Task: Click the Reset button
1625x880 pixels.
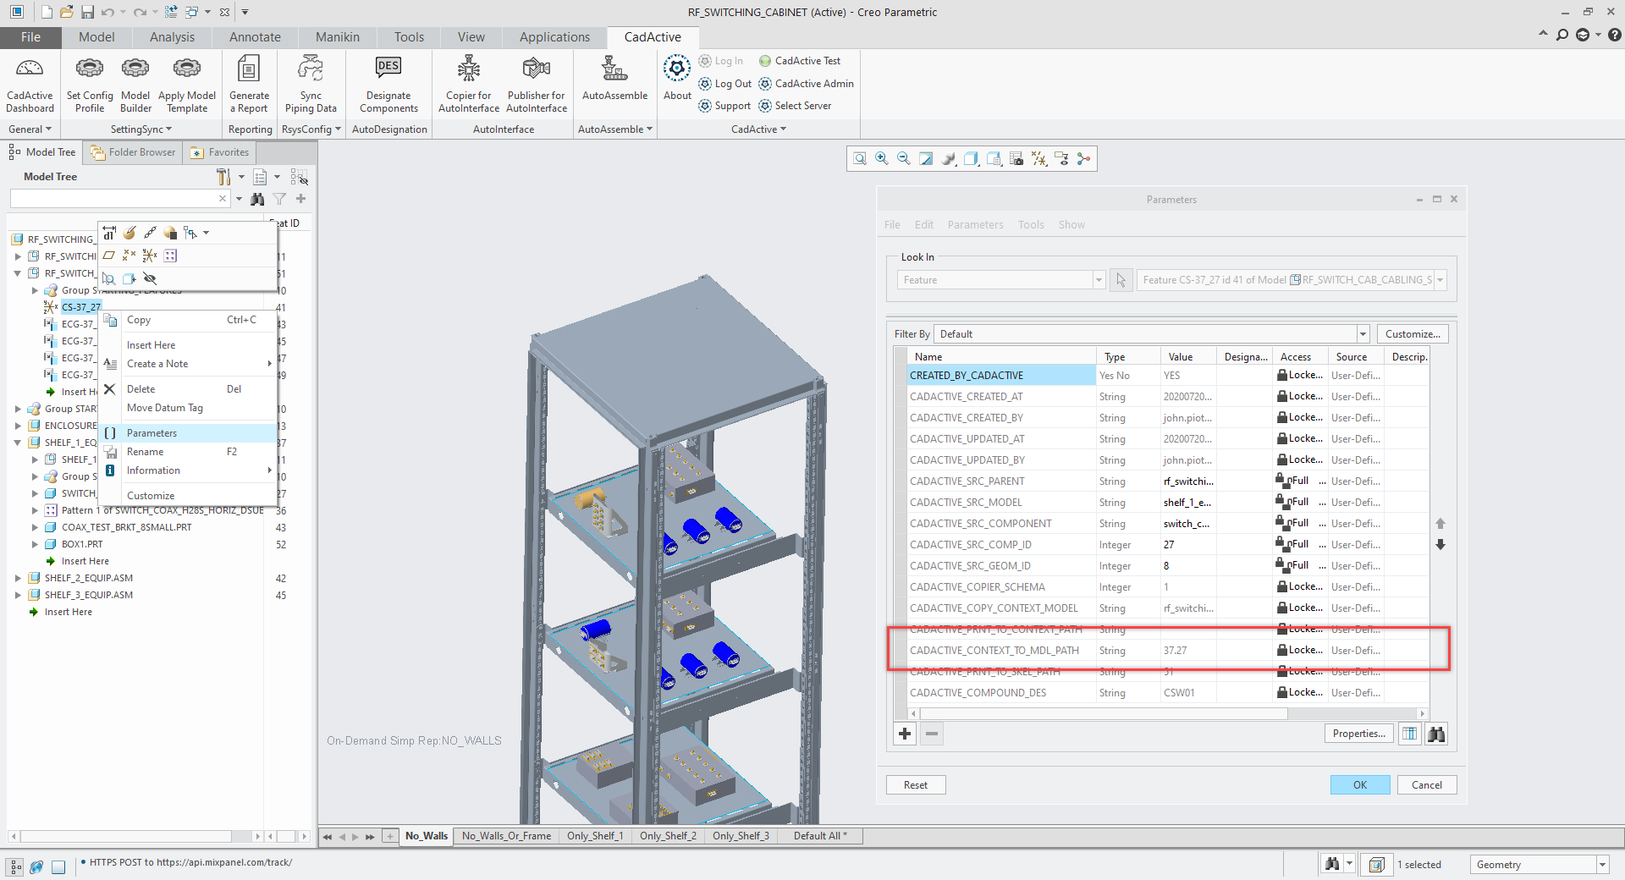Action: [916, 785]
